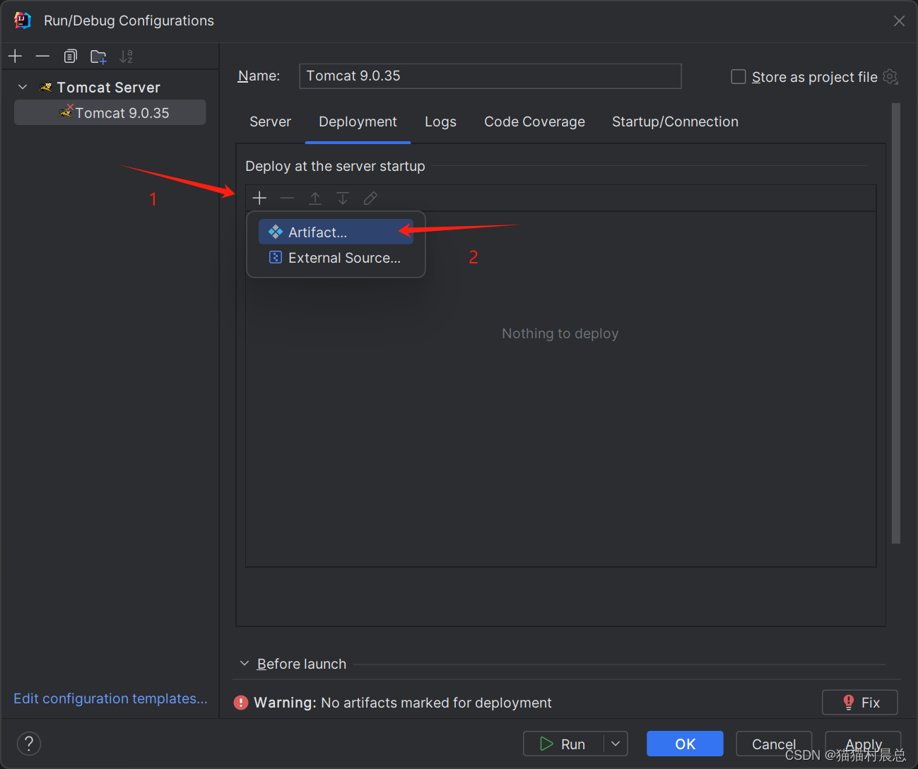Move the deployment item down

click(x=343, y=198)
